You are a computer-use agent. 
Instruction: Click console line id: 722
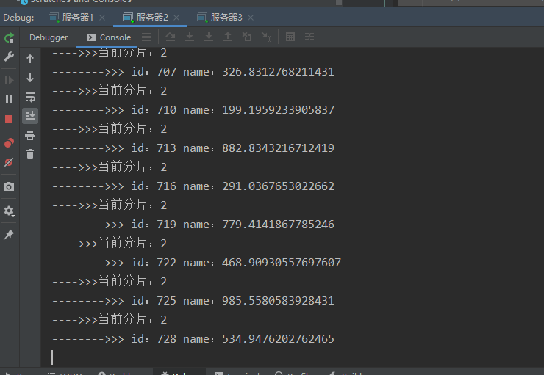[x=196, y=263]
